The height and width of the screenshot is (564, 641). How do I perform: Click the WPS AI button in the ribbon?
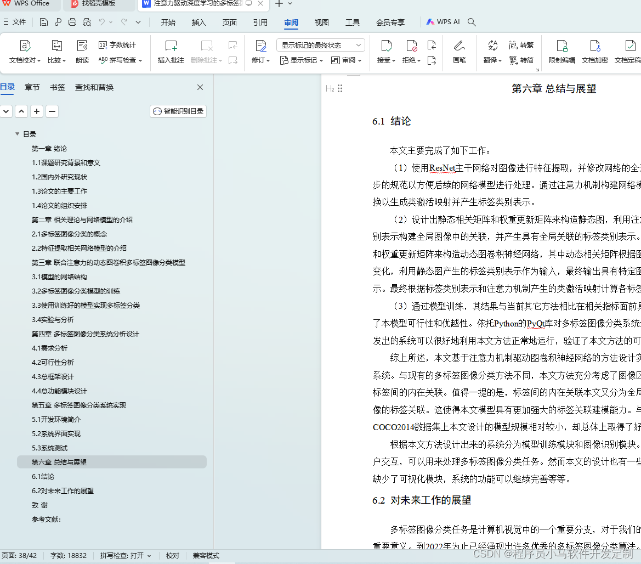(x=442, y=22)
